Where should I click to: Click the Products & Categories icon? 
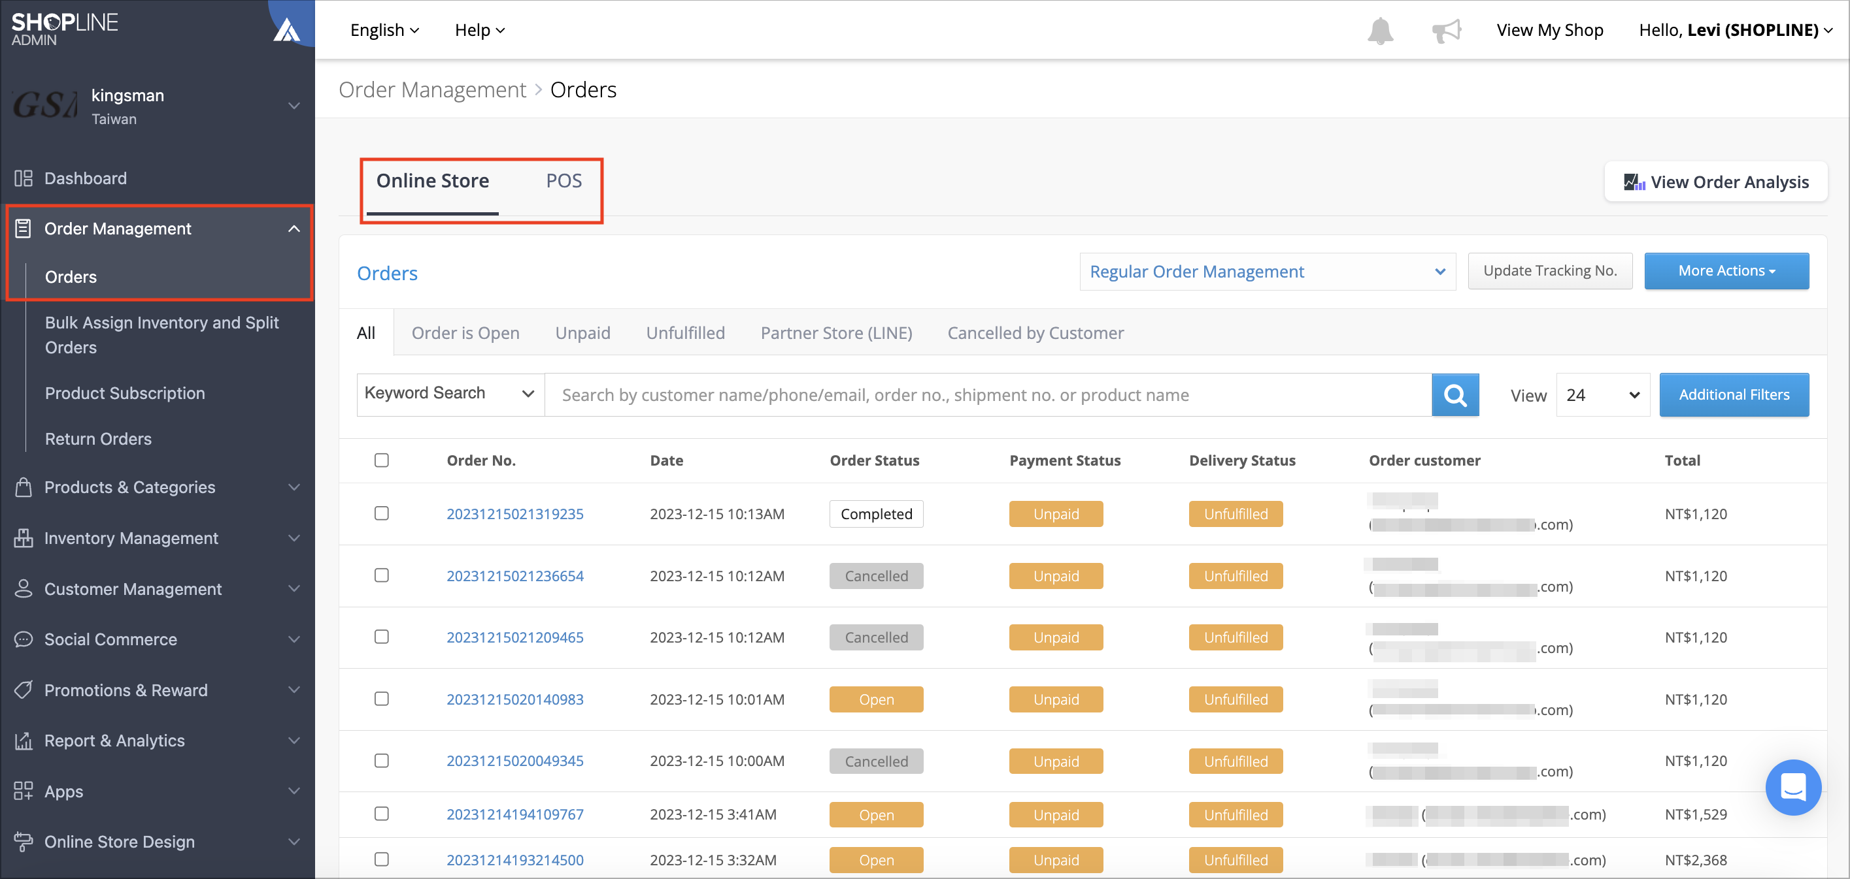[x=24, y=487]
